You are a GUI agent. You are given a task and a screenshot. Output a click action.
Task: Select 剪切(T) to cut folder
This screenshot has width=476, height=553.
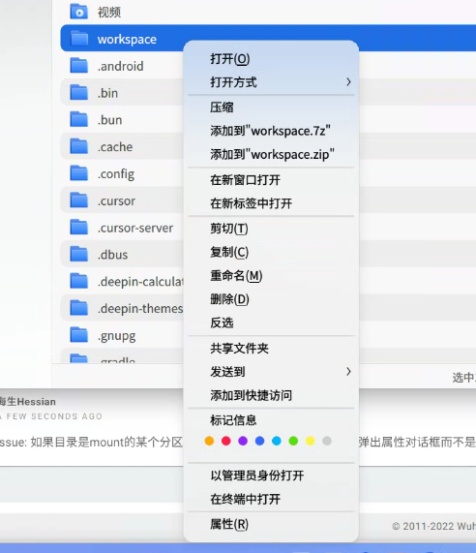[271, 229]
